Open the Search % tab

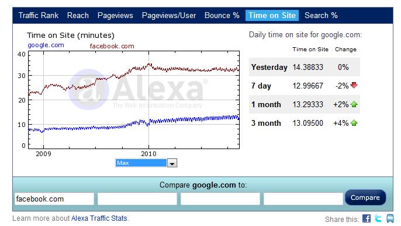click(322, 15)
